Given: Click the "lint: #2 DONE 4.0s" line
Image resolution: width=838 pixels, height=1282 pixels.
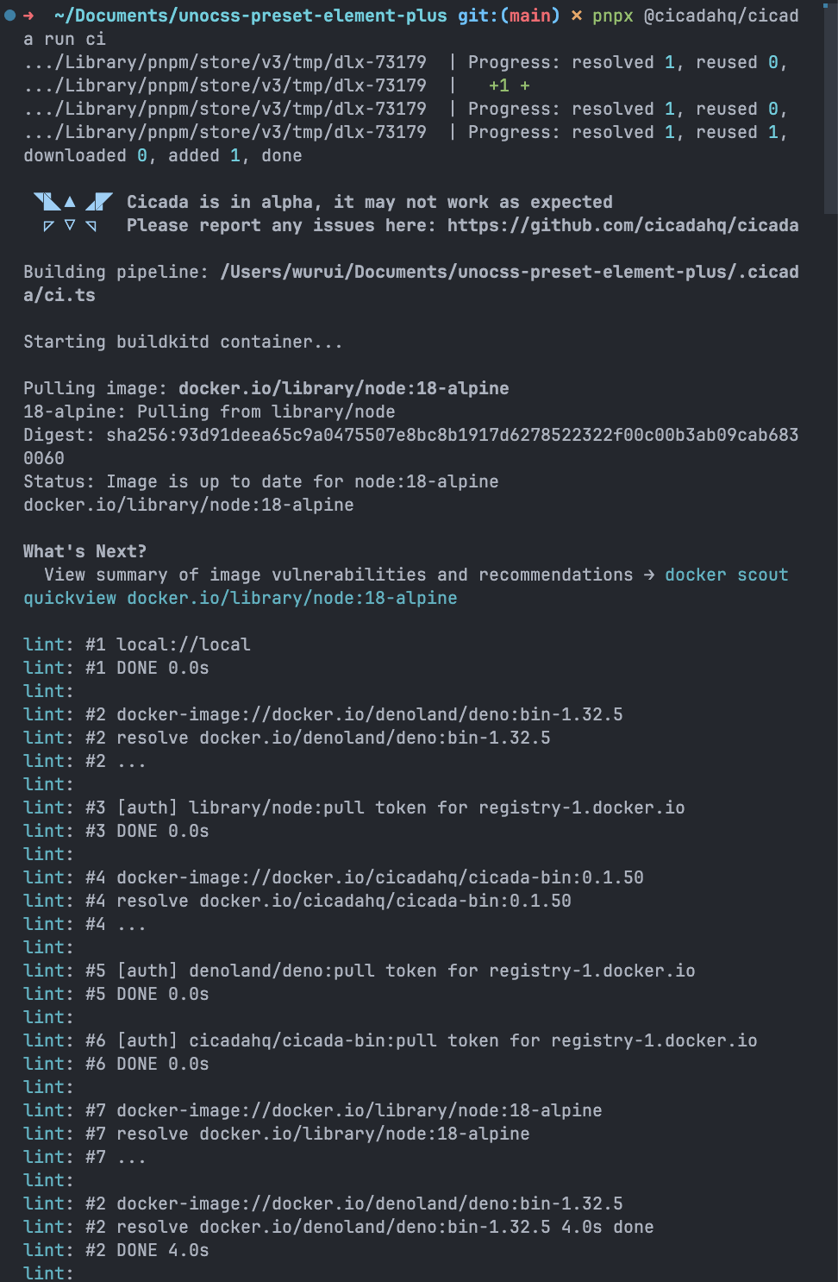Looking at the screenshot, I should (116, 1250).
